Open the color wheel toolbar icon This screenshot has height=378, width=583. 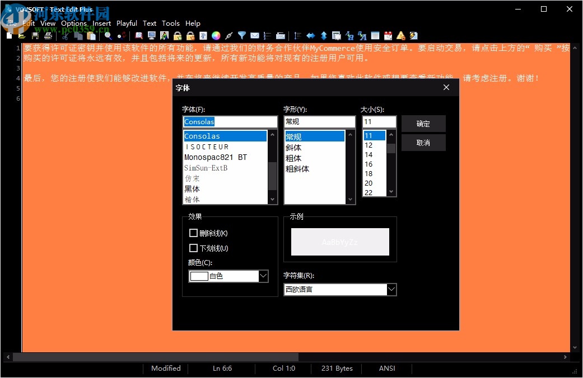[215, 35]
